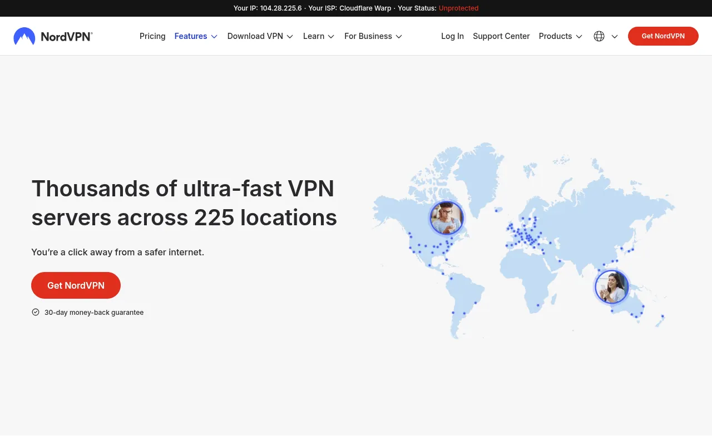The width and height of the screenshot is (712, 445).
Task: Click the woman's photo on the map
Action: tap(612, 287)
